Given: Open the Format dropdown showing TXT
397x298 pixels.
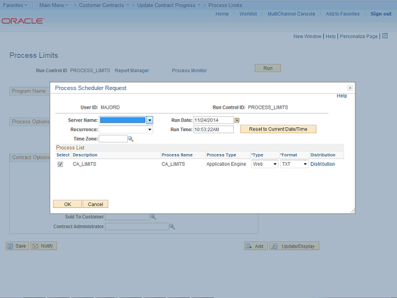Looking at the screenshot, I should [305, 165].
